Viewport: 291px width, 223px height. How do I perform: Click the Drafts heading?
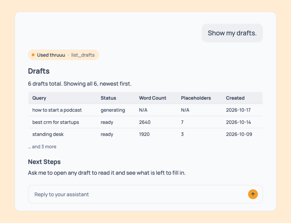click(x=39, y=71)
